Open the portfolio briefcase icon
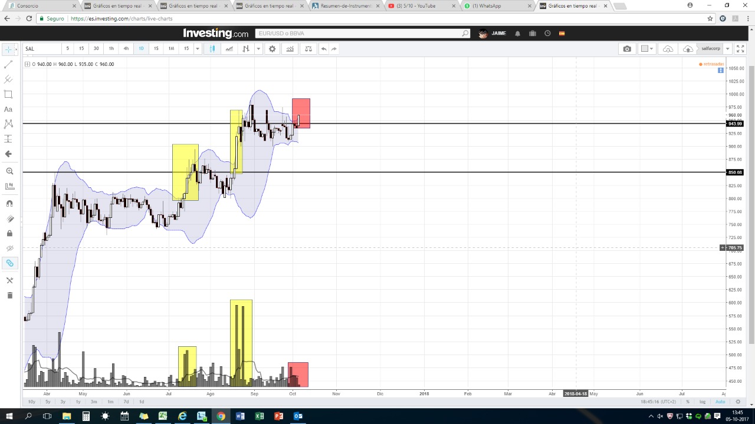This screenshot has height=424, width=755. (x=533, y=34)
